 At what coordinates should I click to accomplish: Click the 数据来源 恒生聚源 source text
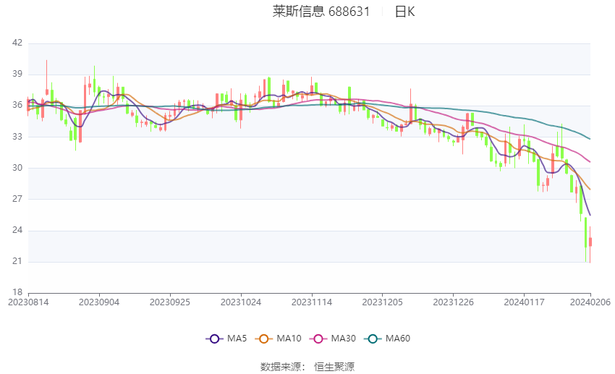(307, 367)
